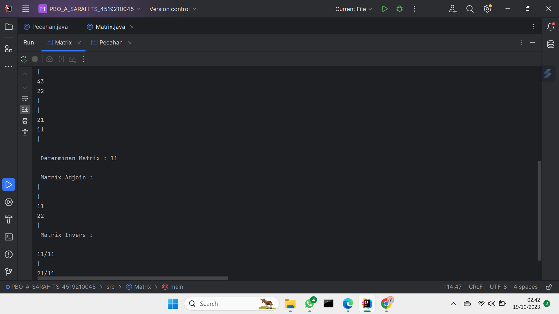
Task: Clear all console output with trash icon
Action: click(25, 132)
